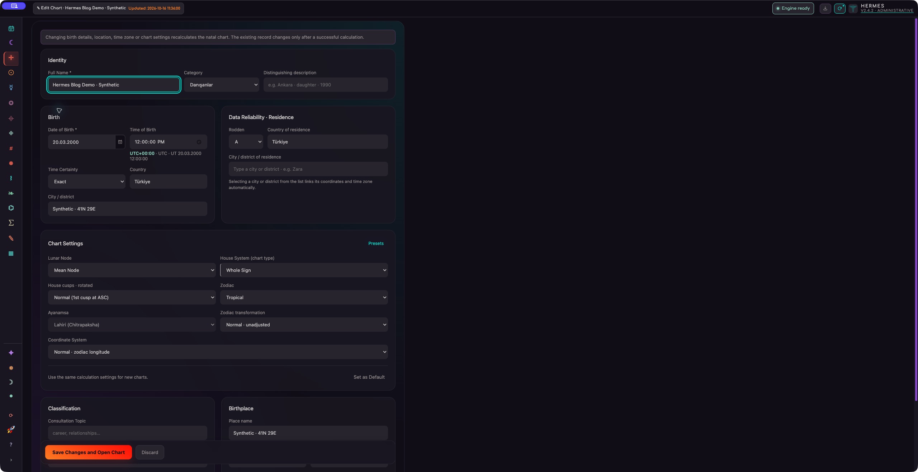The height and width of the screenshot is (472, 918).
Task: Open the pencil edit sidebar icon
Action: 11,238
